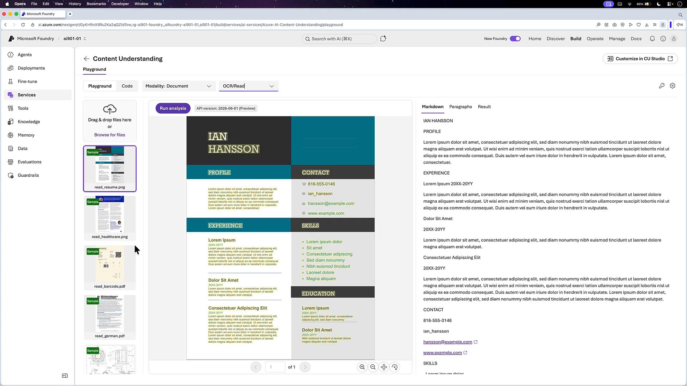Toggle the New Foundry switch
687x386 pixels.
pos(515,39)
